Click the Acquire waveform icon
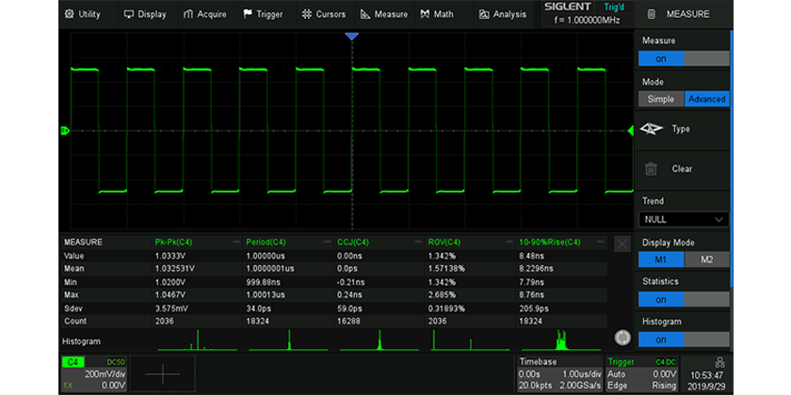The image size is (791, 395). pyautogui.click(x=189, y=14)
